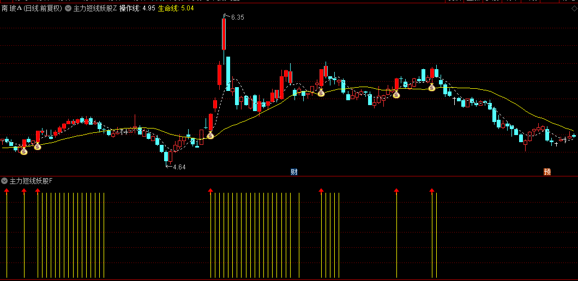This screenshot has height=281, width=578.
Task: Select the 主力短线妖股F sub-indicator label
Action: tap(31, 181)
